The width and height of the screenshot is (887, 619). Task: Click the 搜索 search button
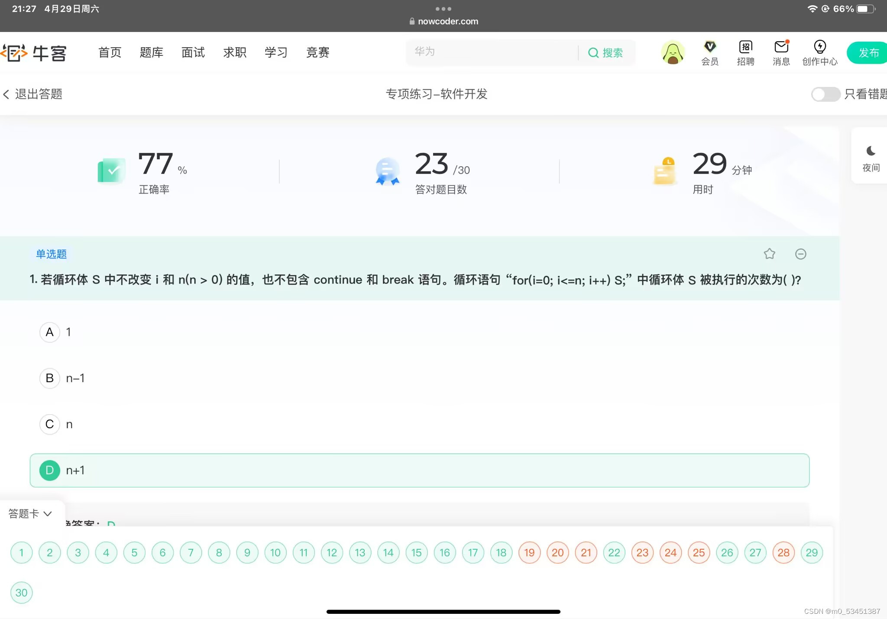[606, 53]
